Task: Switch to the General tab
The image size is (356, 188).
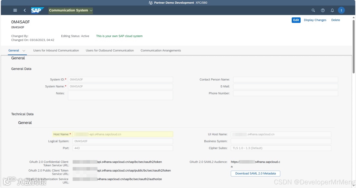Action: tap(14, 51)
